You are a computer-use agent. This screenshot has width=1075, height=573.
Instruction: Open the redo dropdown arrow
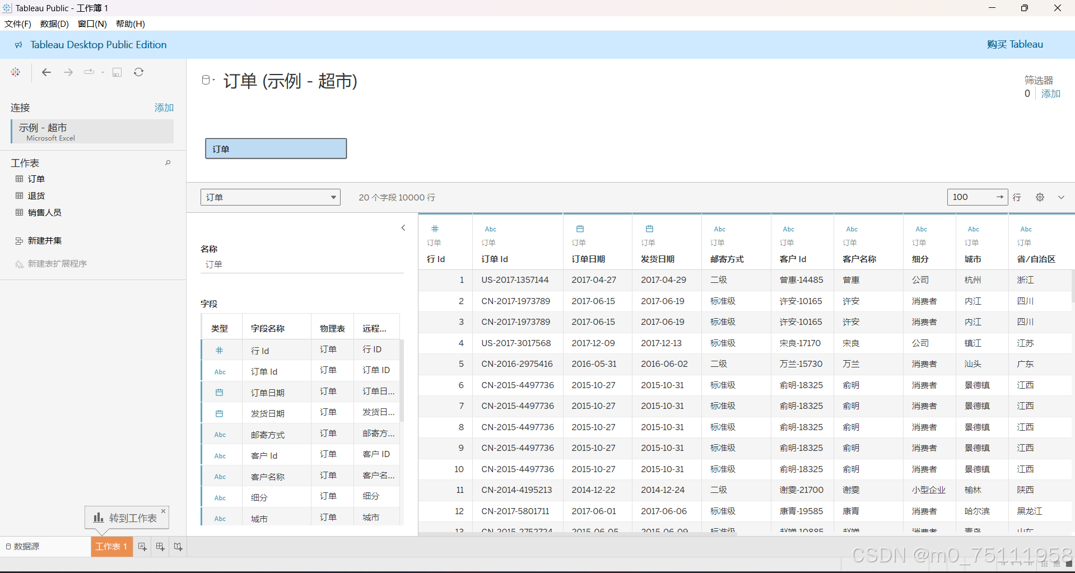click(x=103, y=72)
